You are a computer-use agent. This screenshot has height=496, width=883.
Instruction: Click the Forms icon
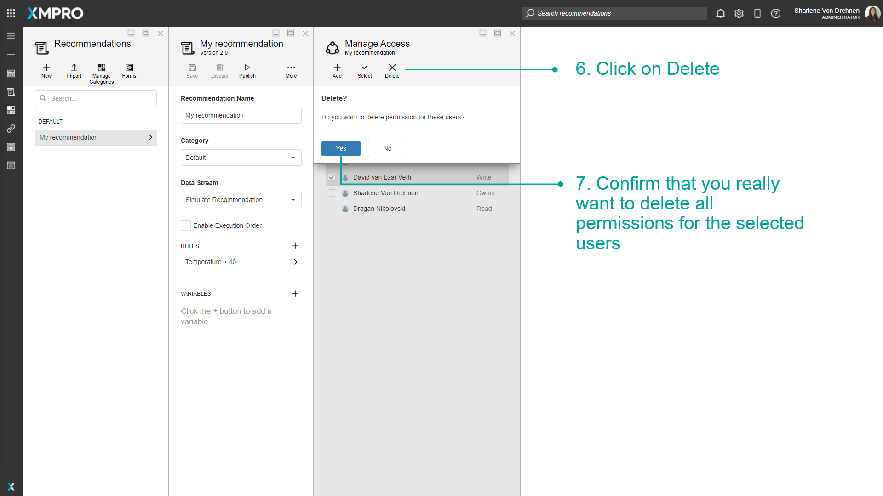pos(129,70)
